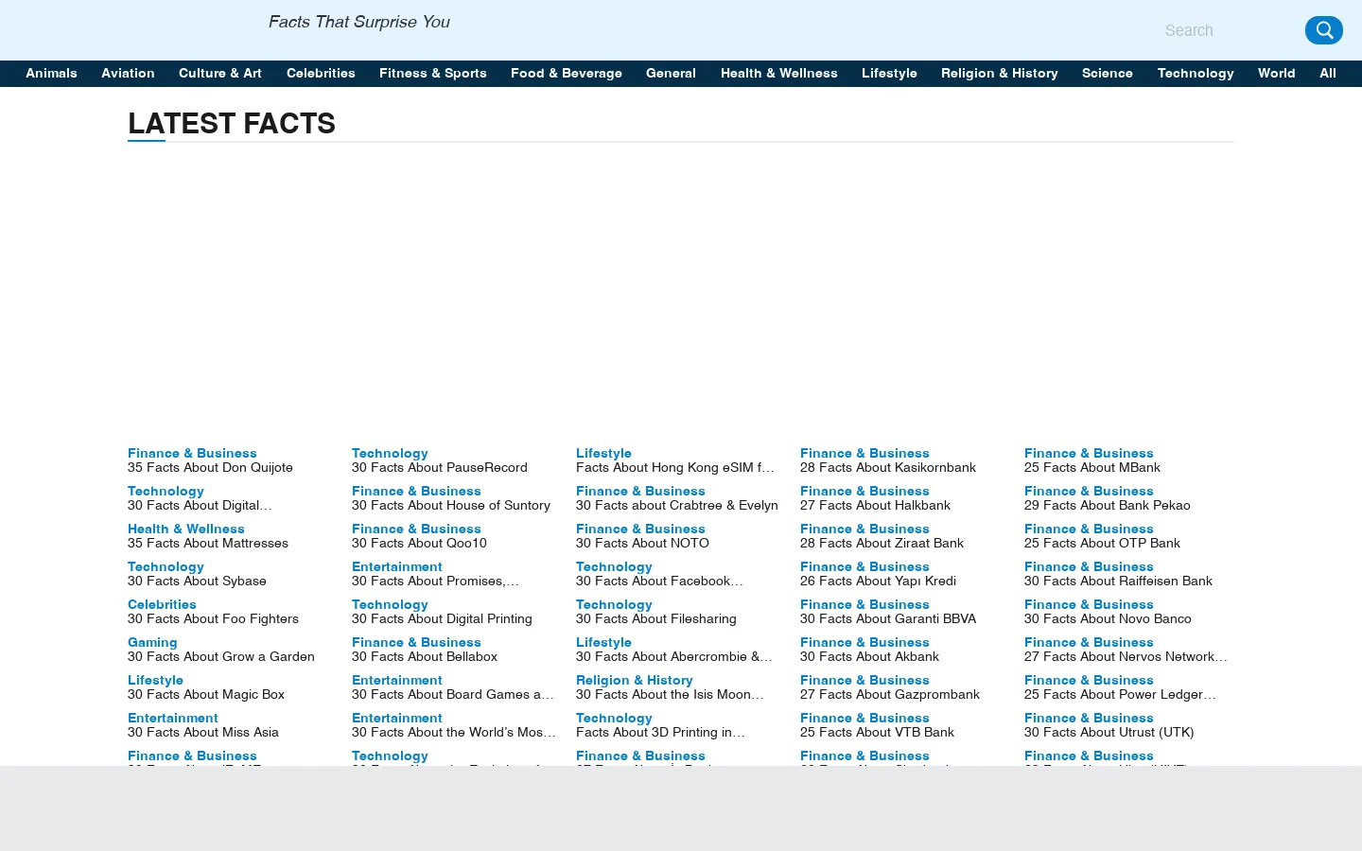Open the Animals category in the navigation bar

51,73
